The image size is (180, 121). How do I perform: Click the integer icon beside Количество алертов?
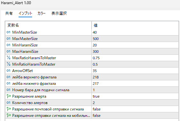pos(8,103)
